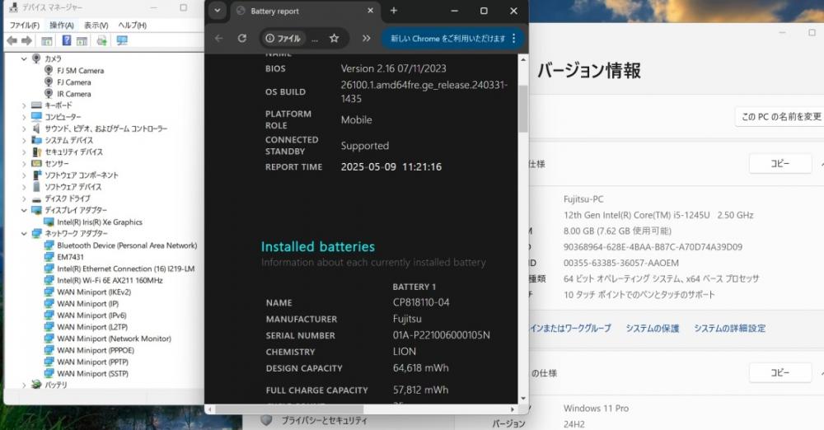Expand the システム デバイス category
This screenshot has width=824, height=430.
[x=24, y=140]
